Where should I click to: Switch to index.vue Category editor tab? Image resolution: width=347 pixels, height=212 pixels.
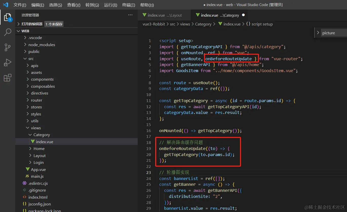tap(220, 15)
